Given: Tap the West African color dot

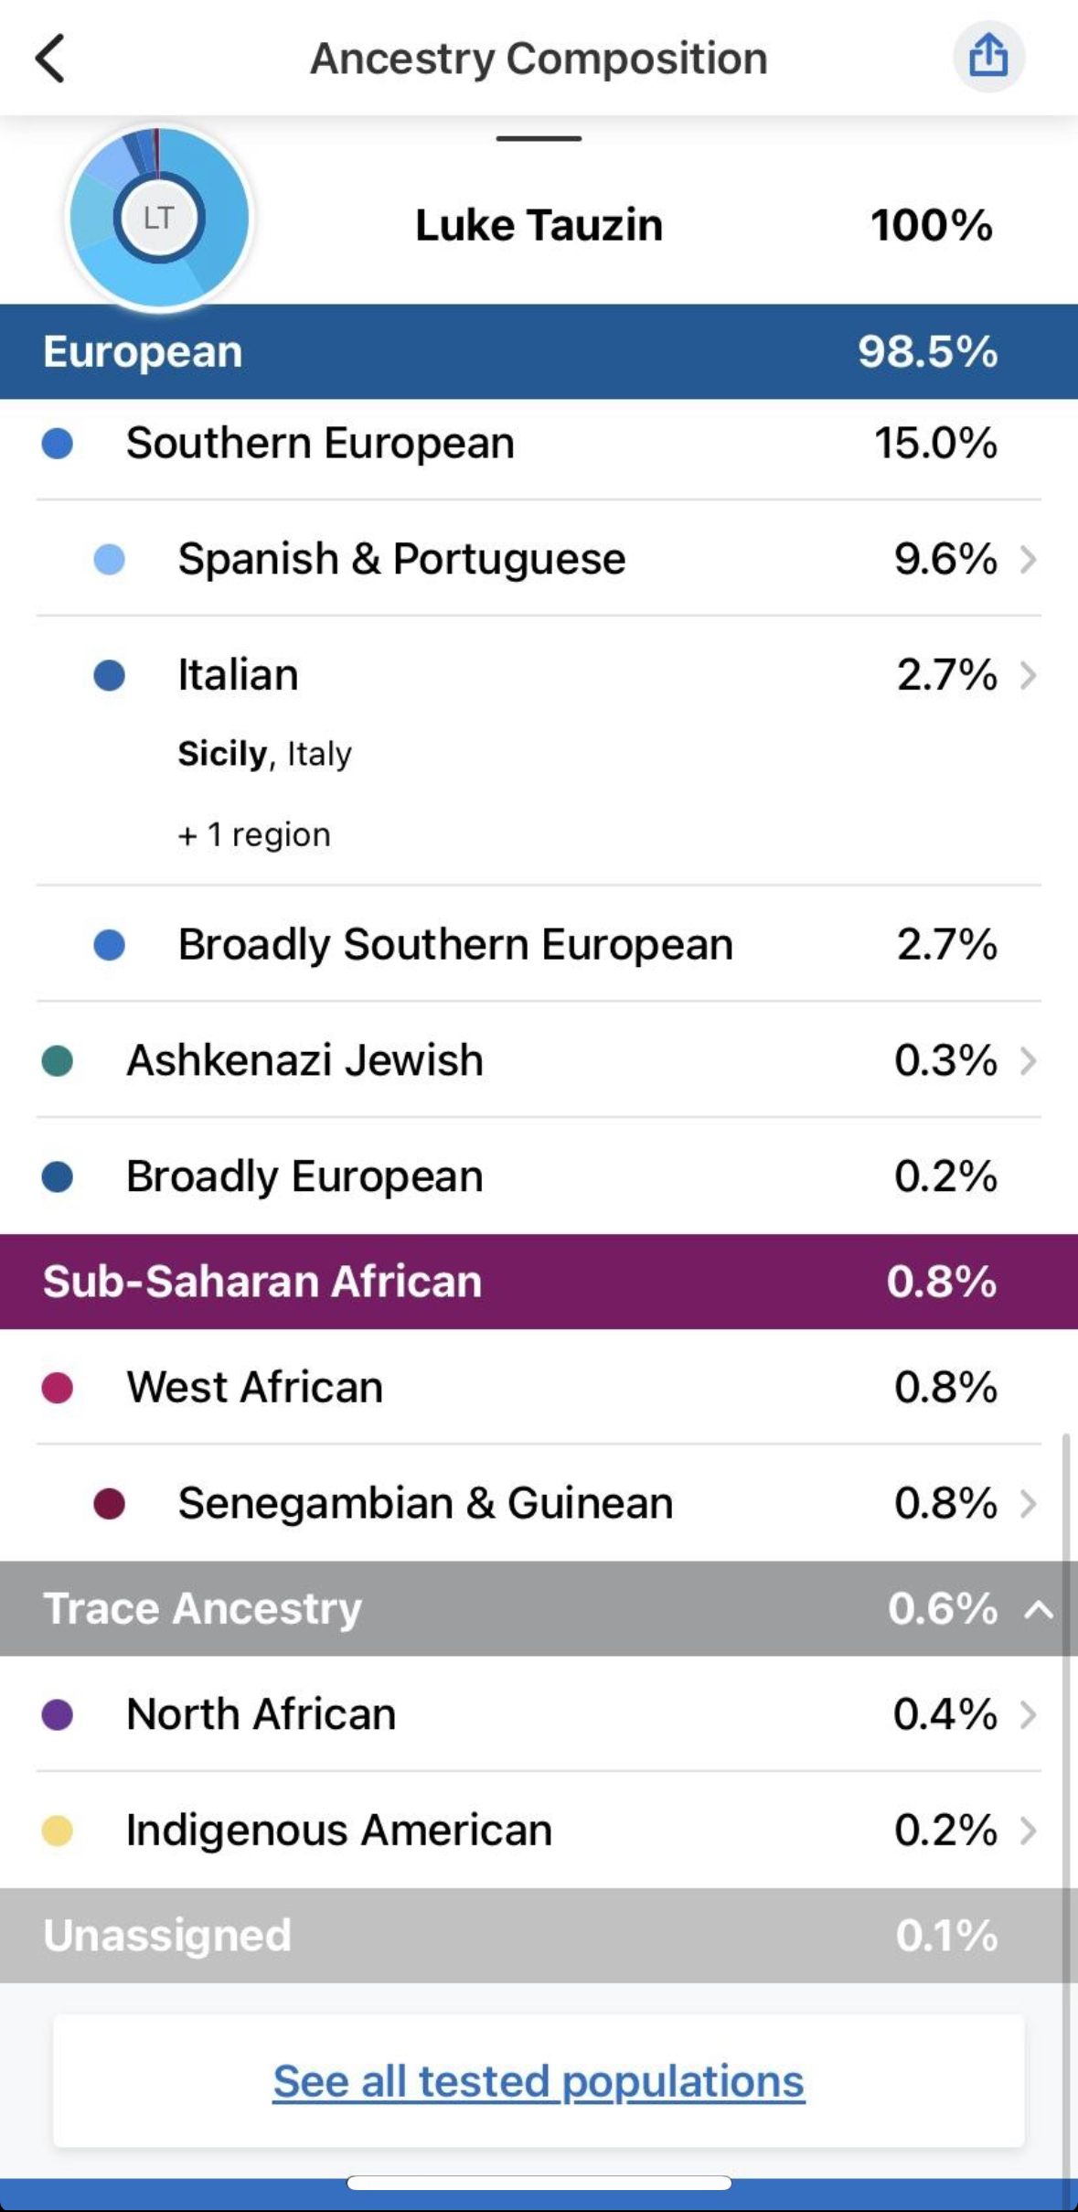Looking at the screenshot, I should (x=58, y=1388).
